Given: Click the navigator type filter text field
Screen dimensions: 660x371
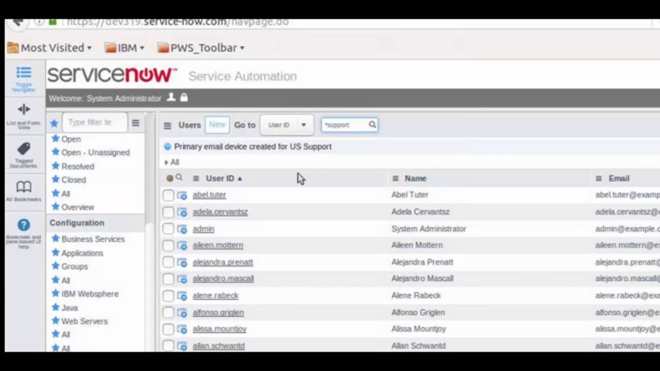Looking at the screenshot, I should pos(93,122).
